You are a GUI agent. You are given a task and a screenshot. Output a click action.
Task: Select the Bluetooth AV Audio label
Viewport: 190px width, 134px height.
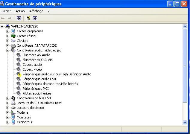36,55
